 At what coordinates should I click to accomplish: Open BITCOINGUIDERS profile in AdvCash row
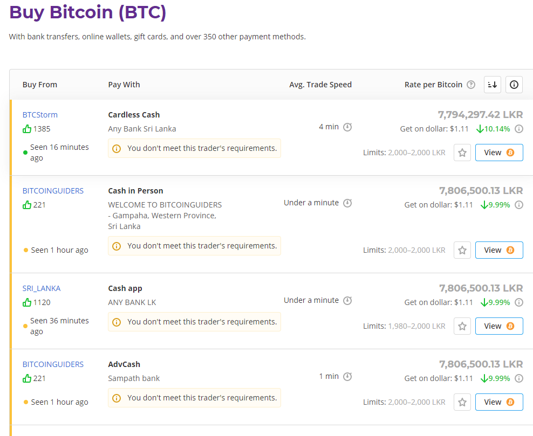[x=53, y=364]
